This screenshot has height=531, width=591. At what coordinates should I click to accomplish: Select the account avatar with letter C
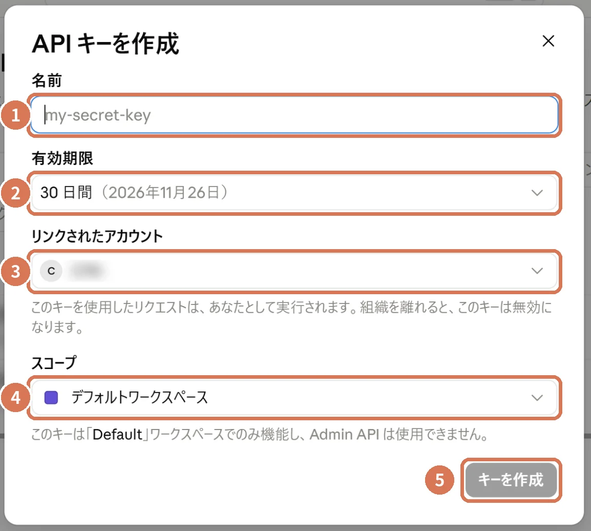[x=51, y=271]
